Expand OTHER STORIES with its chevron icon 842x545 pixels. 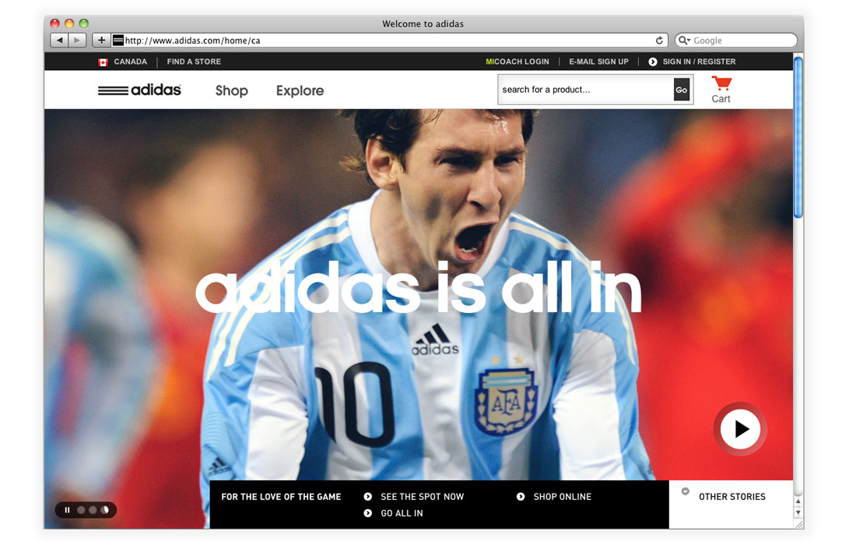click(x=686, y=491)
